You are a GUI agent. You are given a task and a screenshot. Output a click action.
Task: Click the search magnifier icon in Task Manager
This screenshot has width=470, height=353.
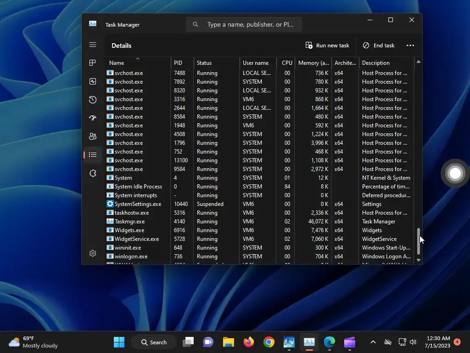point(196,24)
